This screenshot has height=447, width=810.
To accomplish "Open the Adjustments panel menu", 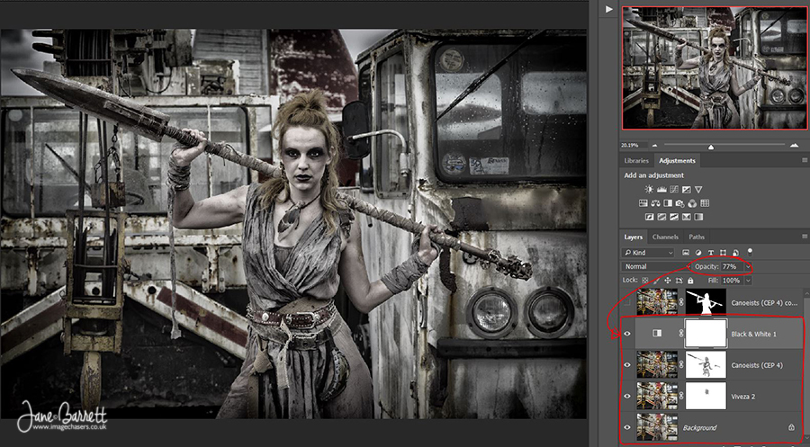I will click(805, 160).
